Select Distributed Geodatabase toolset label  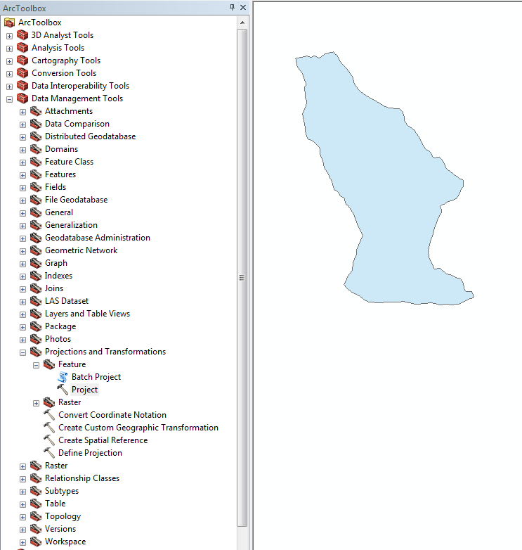(x=90, y=136)
